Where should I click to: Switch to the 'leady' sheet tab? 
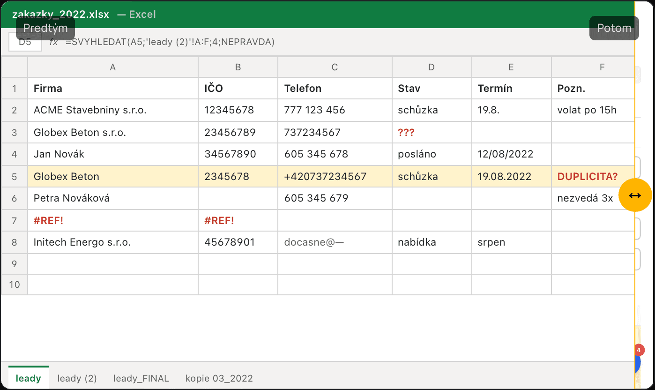point(28,378)
